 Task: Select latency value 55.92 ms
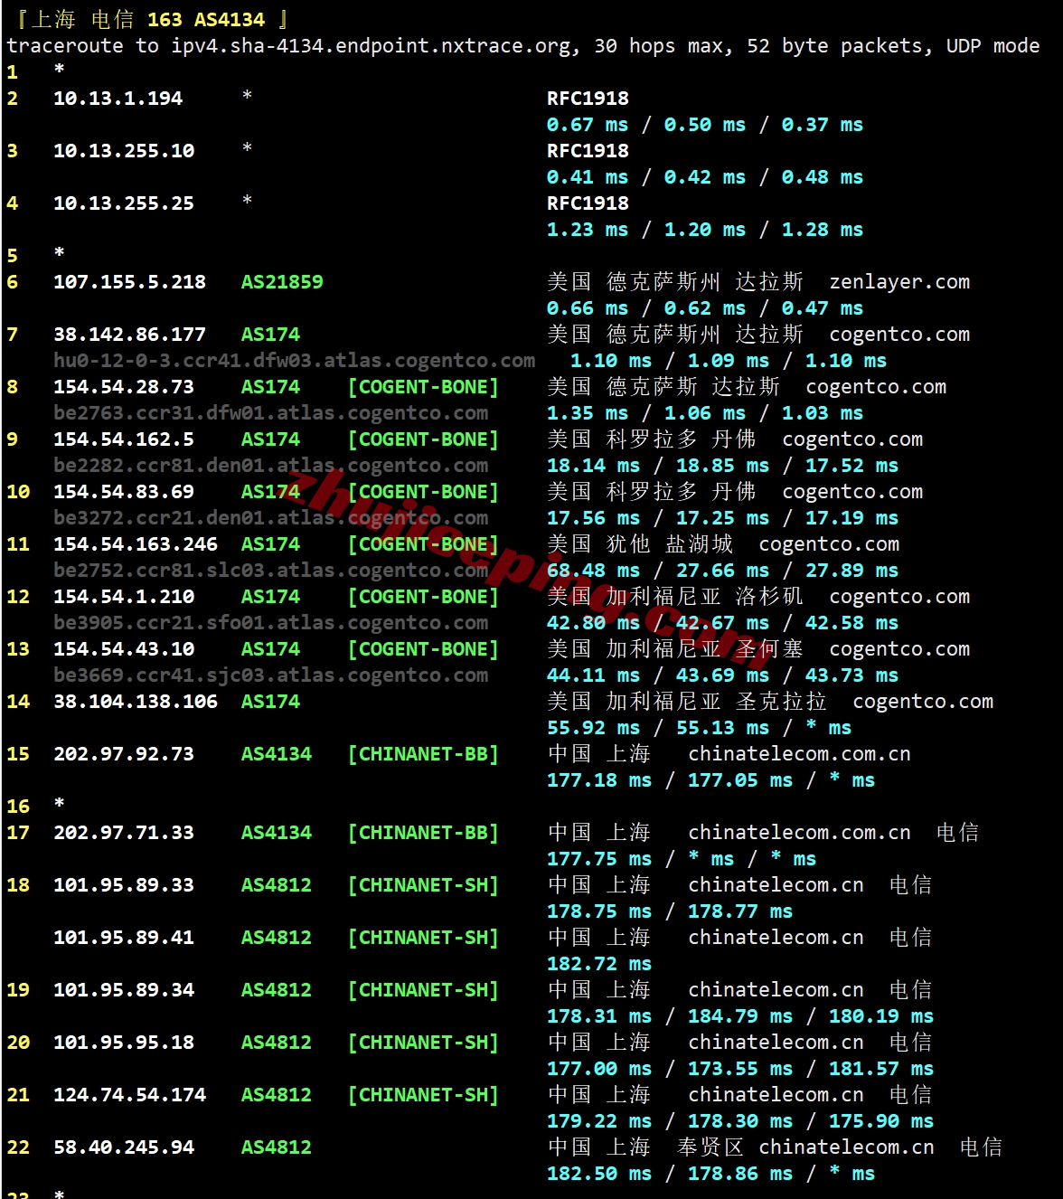[x=593, y=728]
